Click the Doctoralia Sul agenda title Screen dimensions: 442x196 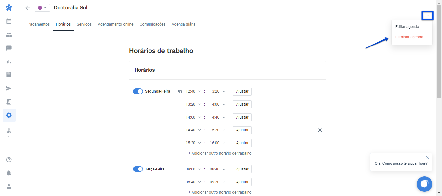click(x=71, y=8)
